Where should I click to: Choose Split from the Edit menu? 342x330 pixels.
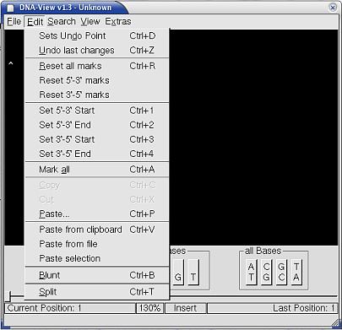[97, 292]
